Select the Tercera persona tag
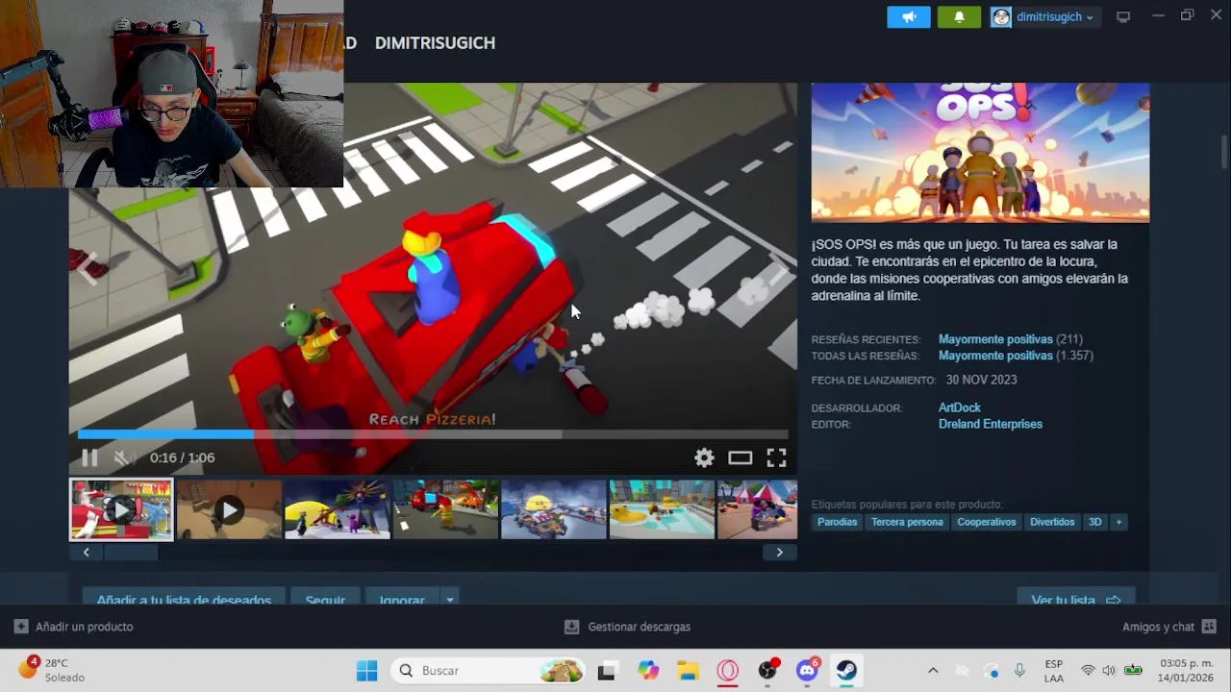Screen dimensions: 1231x692 tap(907, 522)
